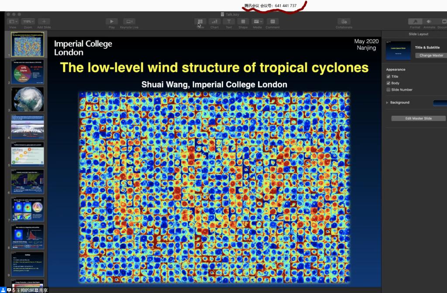The image size is (447, 293).
Task: Add a Text box
Action: pos(229,21)
